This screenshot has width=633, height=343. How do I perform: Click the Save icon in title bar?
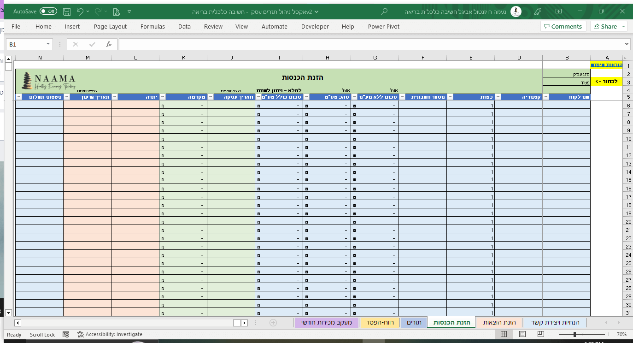67,11
